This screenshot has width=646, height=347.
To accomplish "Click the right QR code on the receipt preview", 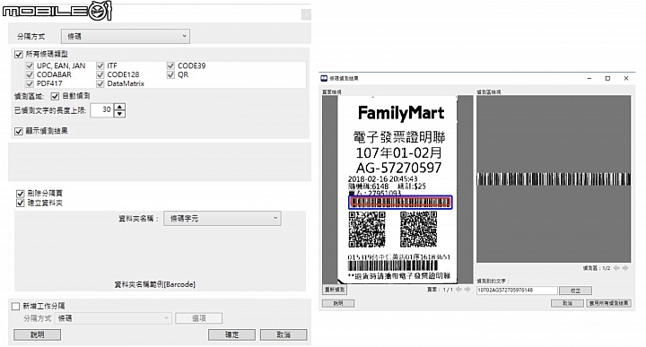I will tap(419, 230).
